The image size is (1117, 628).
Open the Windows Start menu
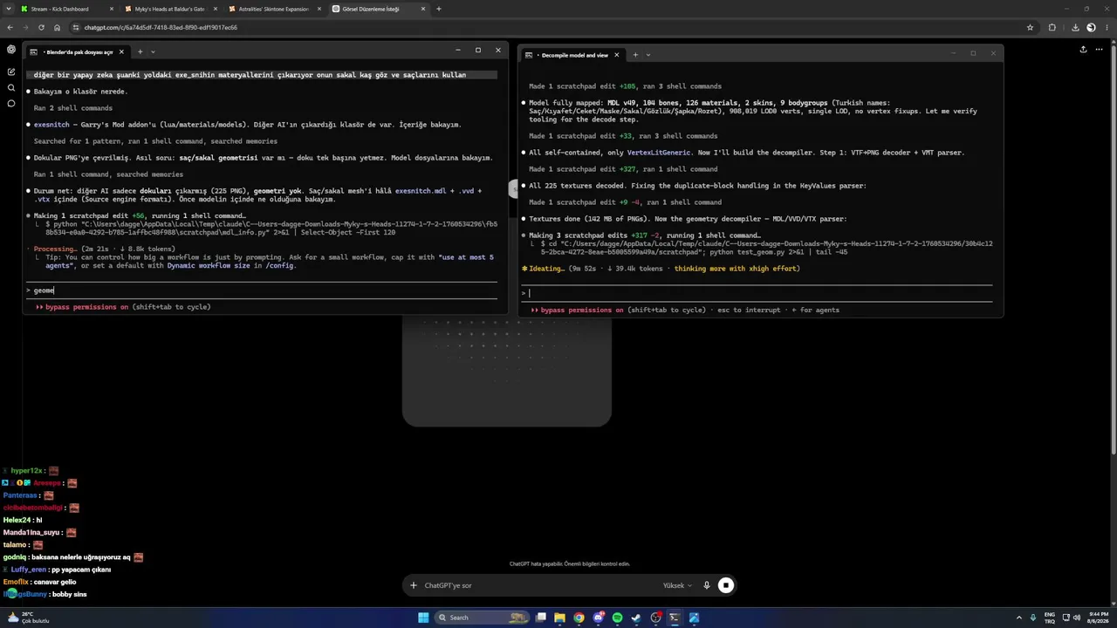(x=423, y=618)
